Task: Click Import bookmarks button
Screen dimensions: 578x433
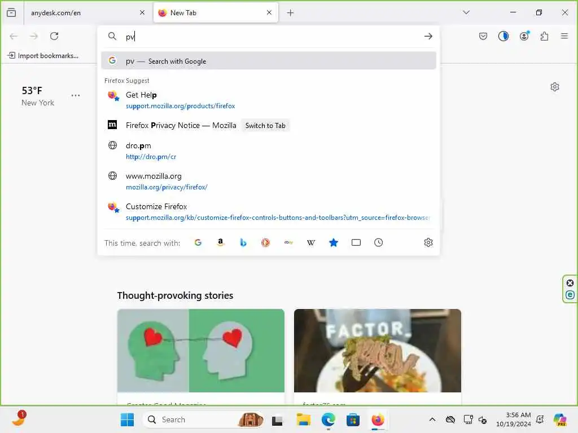Action: point(43,56)
